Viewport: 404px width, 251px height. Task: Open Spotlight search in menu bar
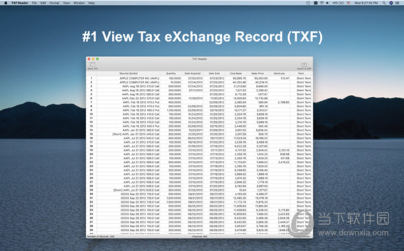384,3
